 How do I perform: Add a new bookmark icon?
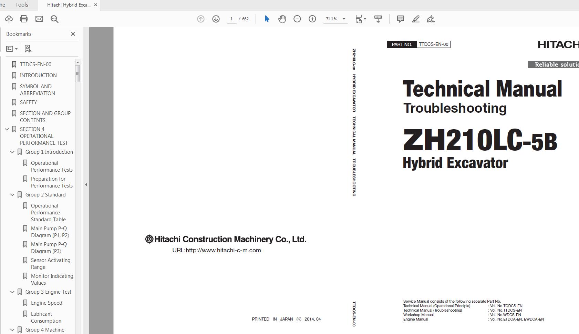(x=28, y=49)
